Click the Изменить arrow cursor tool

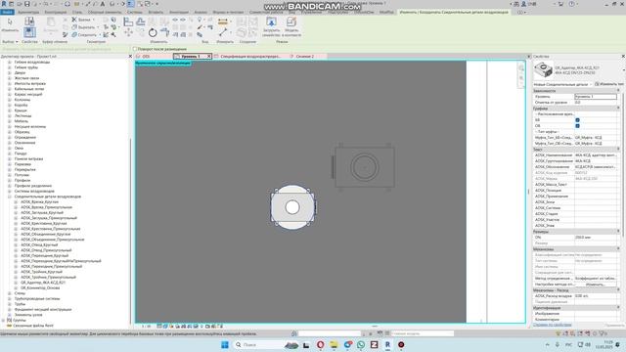click(x=10, y=22)
